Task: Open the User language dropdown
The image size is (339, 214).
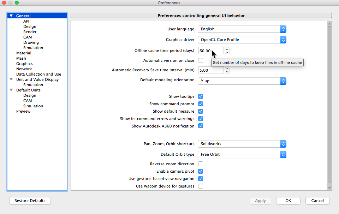Action: 242,29
